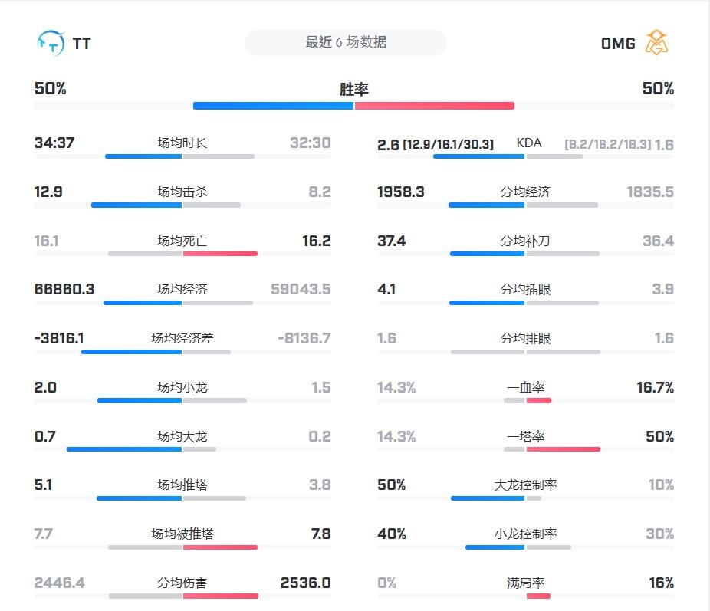Click the 场均死亡 red bar
710x611 pixels.
coord(220,254)
